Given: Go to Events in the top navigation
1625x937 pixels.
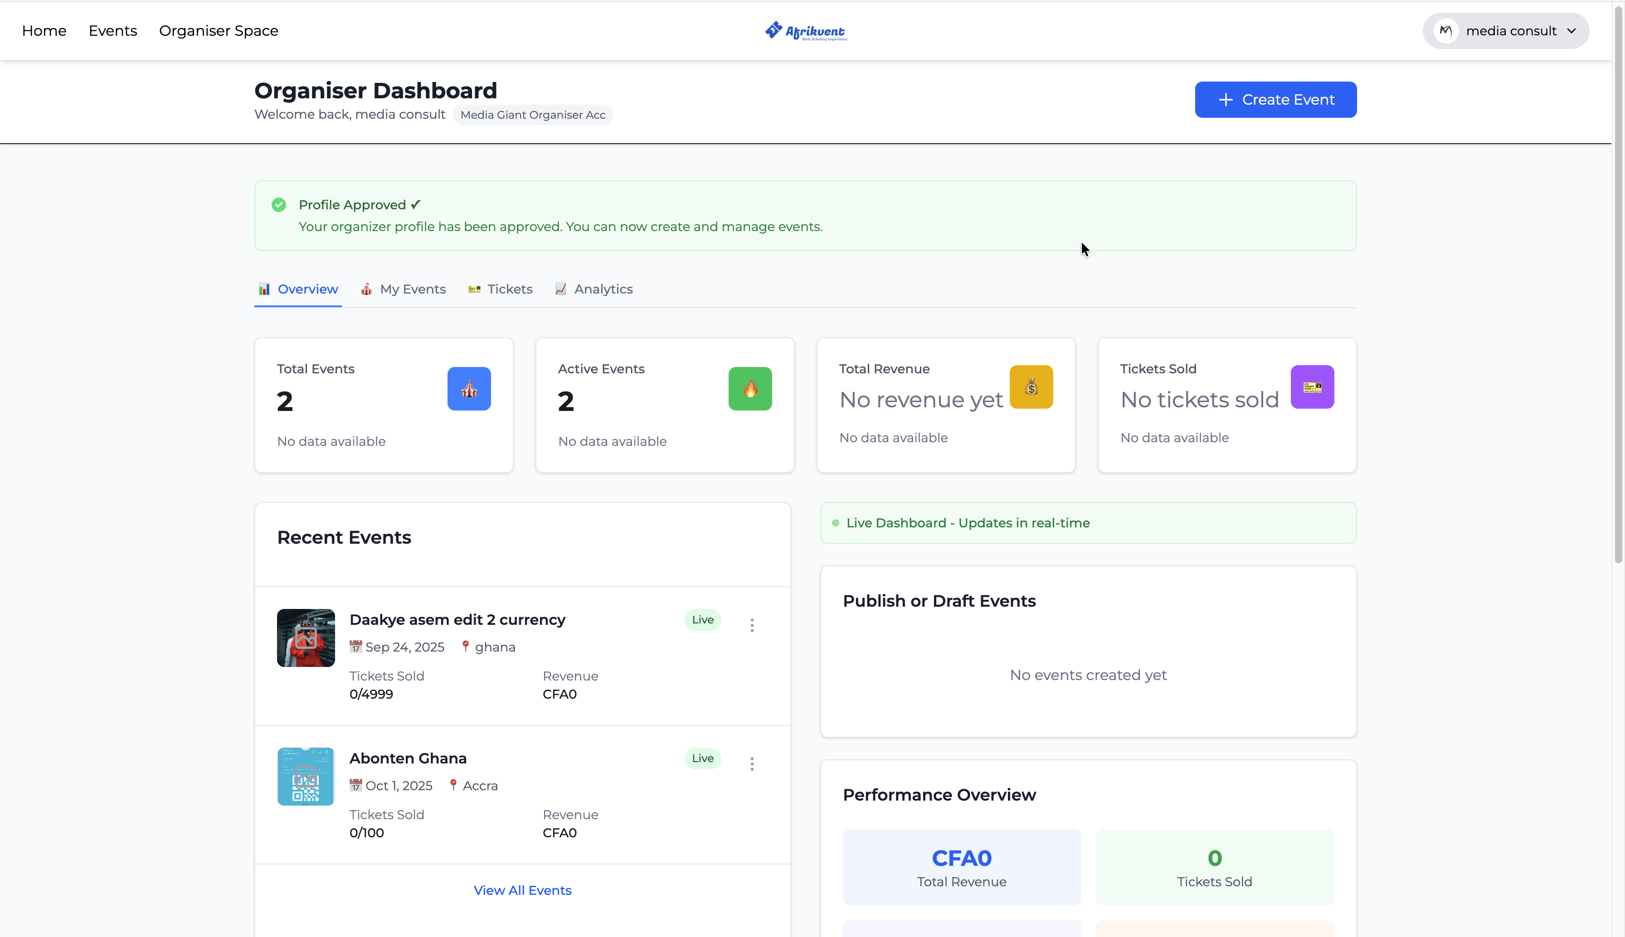Looking at the screenshot, I should point(112,31).
